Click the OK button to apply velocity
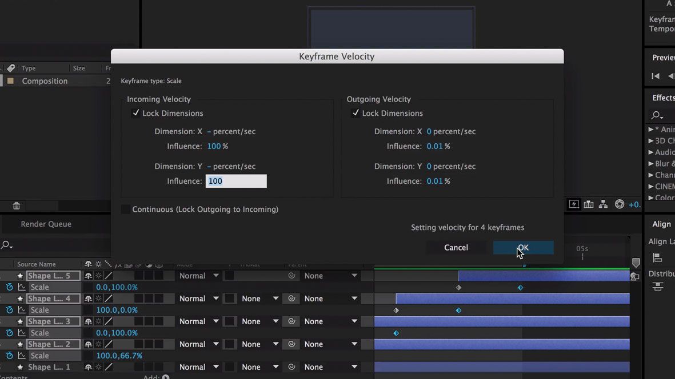The width and height of the screenshot is (675, 379). coord(523,247)
